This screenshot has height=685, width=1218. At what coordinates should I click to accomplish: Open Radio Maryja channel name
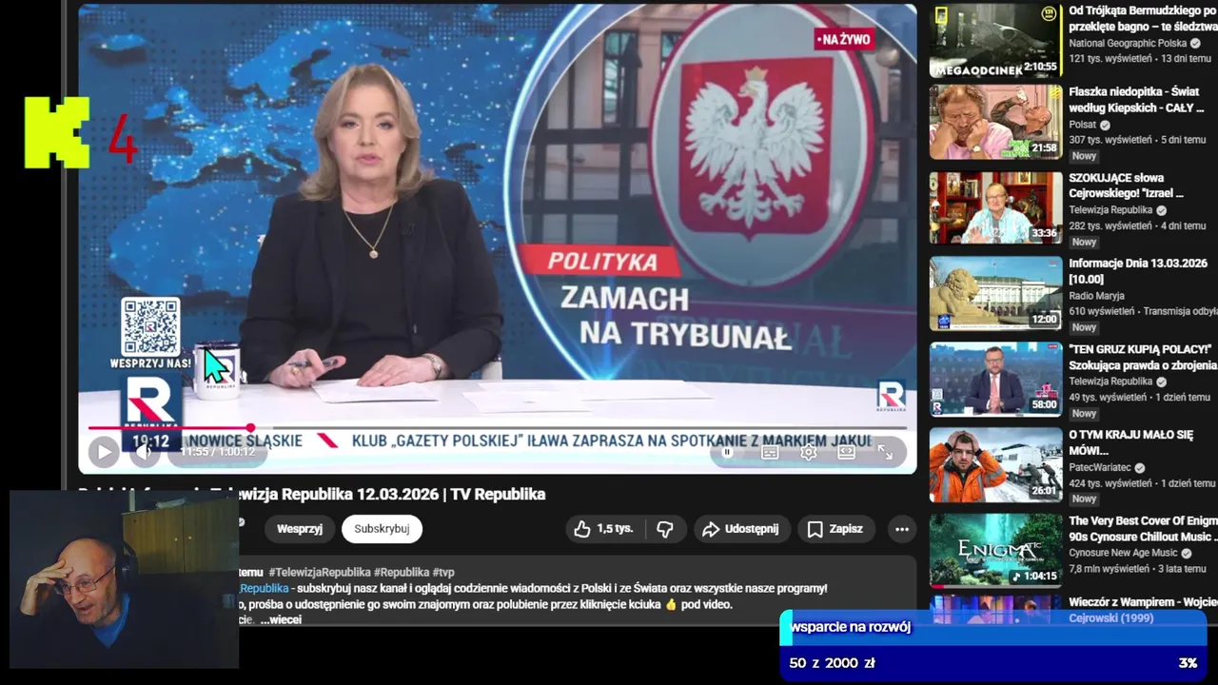(1096, 296)
